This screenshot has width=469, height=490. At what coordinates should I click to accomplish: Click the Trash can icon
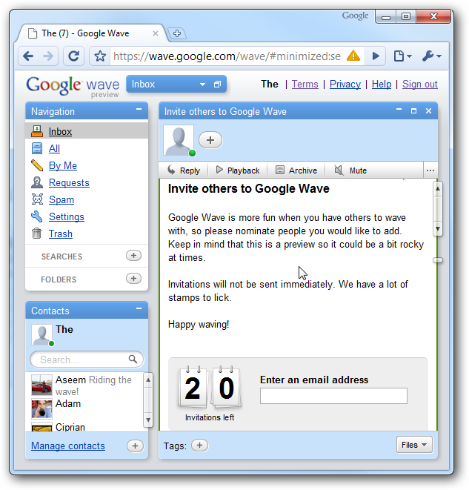point(36,233)
